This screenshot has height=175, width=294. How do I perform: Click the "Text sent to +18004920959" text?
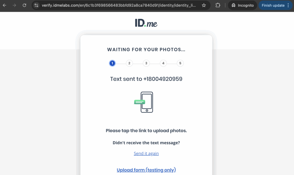(146, 79)
